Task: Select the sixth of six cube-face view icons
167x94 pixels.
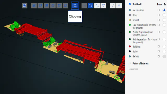Action: (65, 5)
